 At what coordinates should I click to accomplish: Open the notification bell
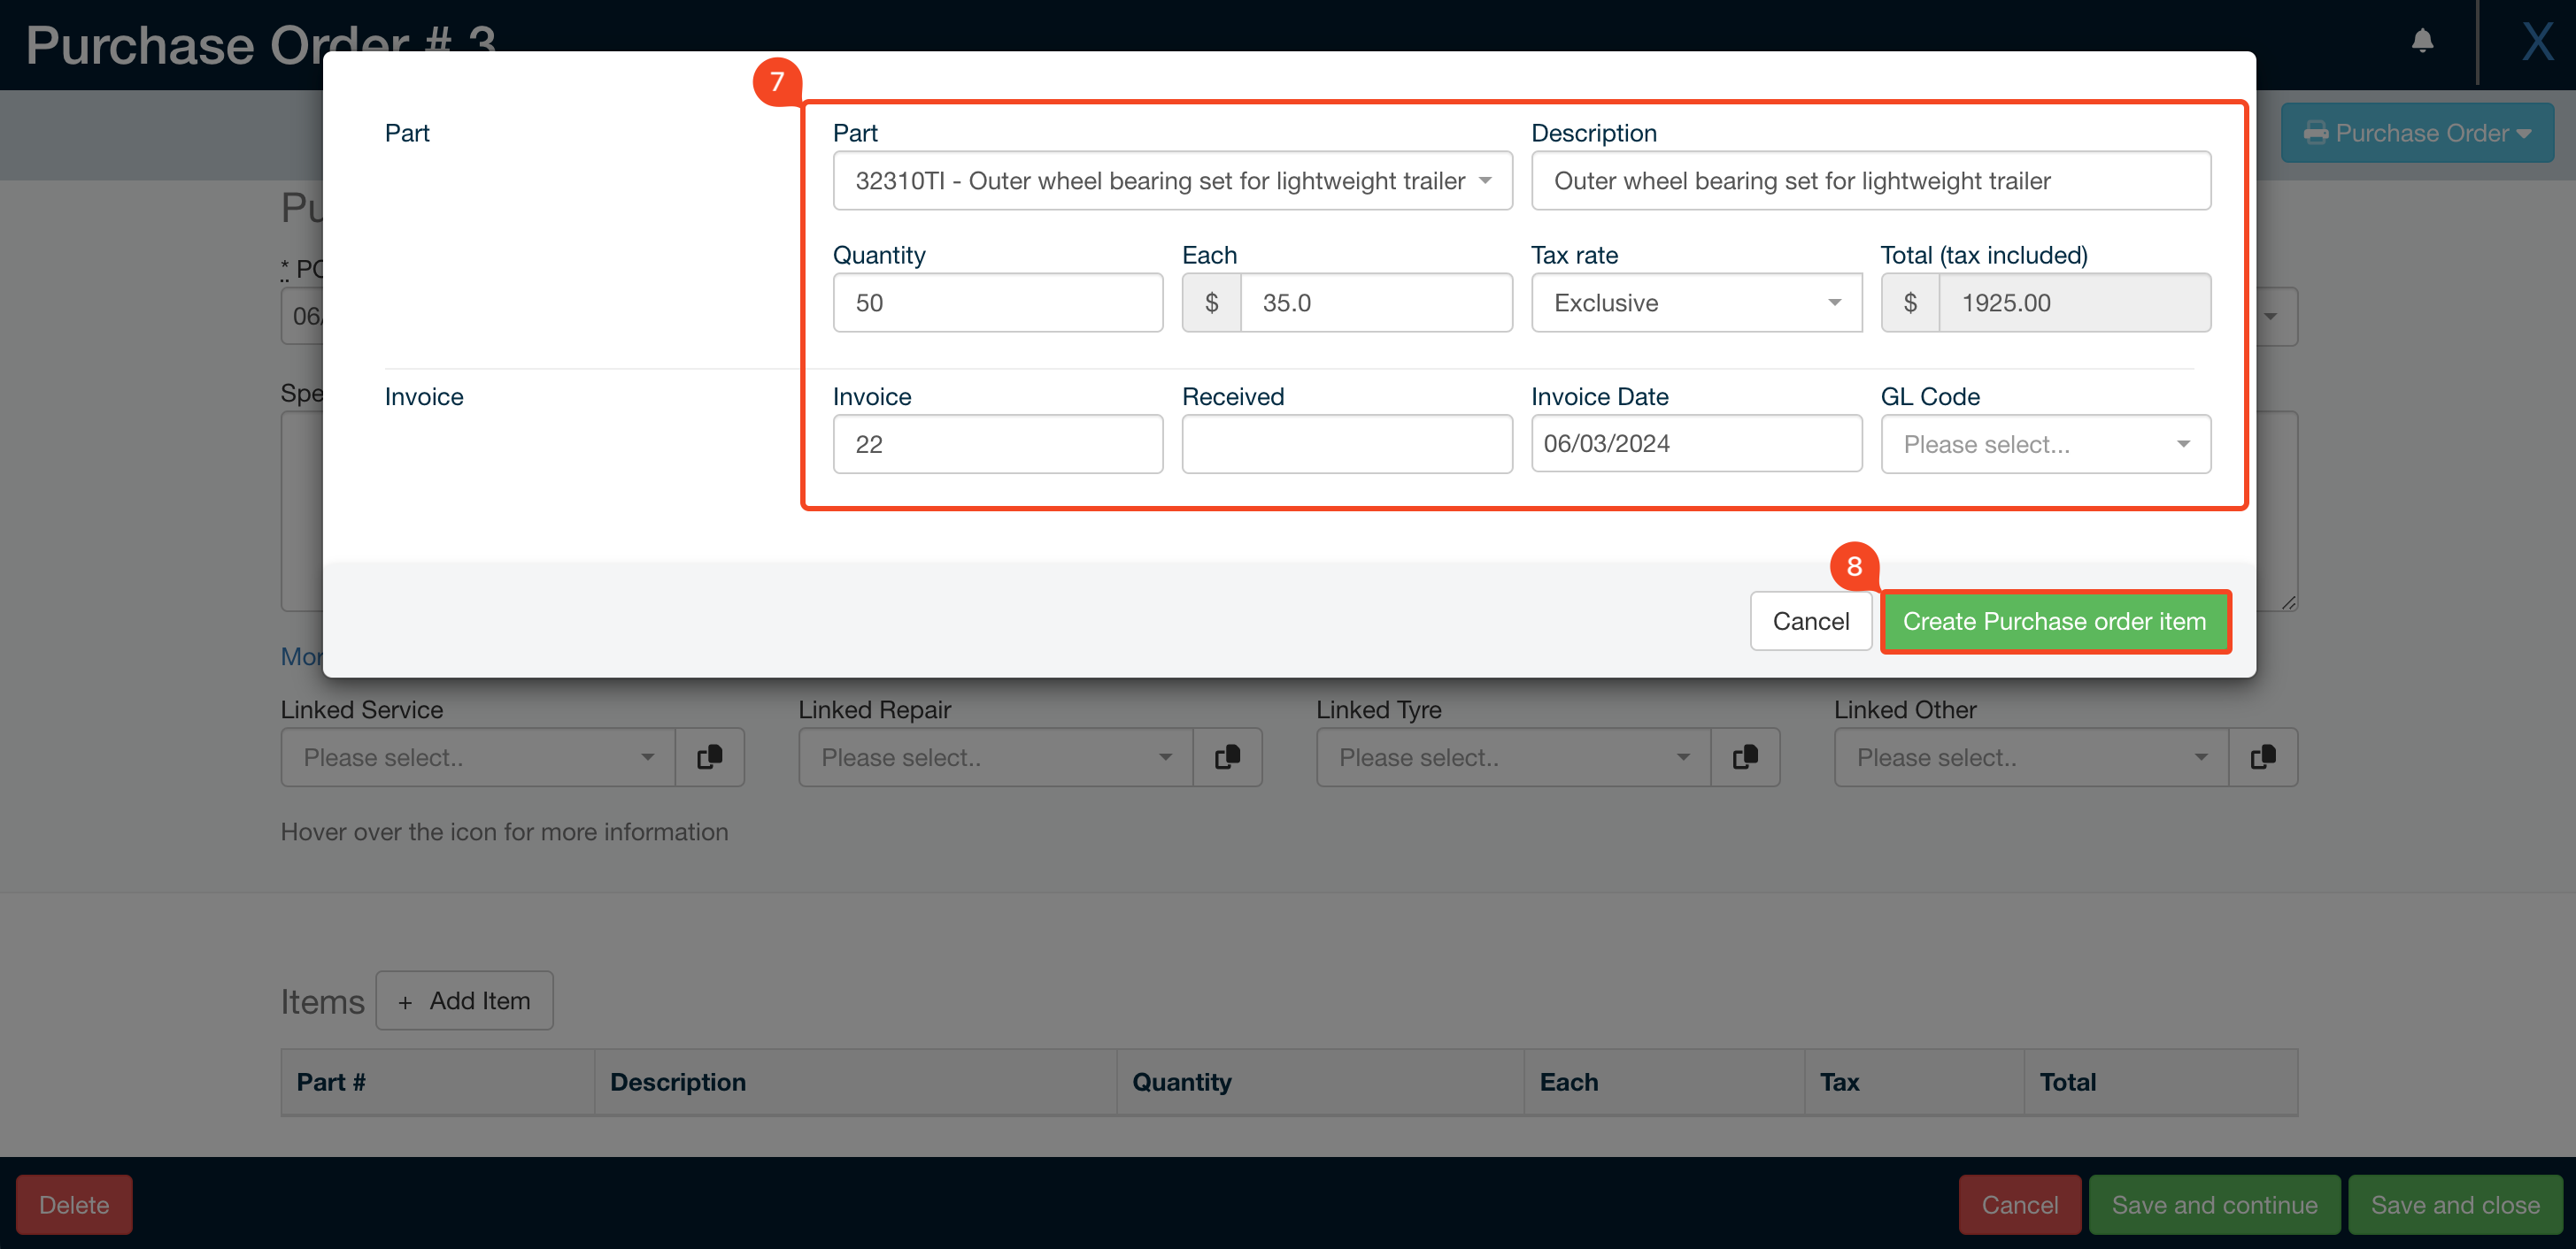2422,41
